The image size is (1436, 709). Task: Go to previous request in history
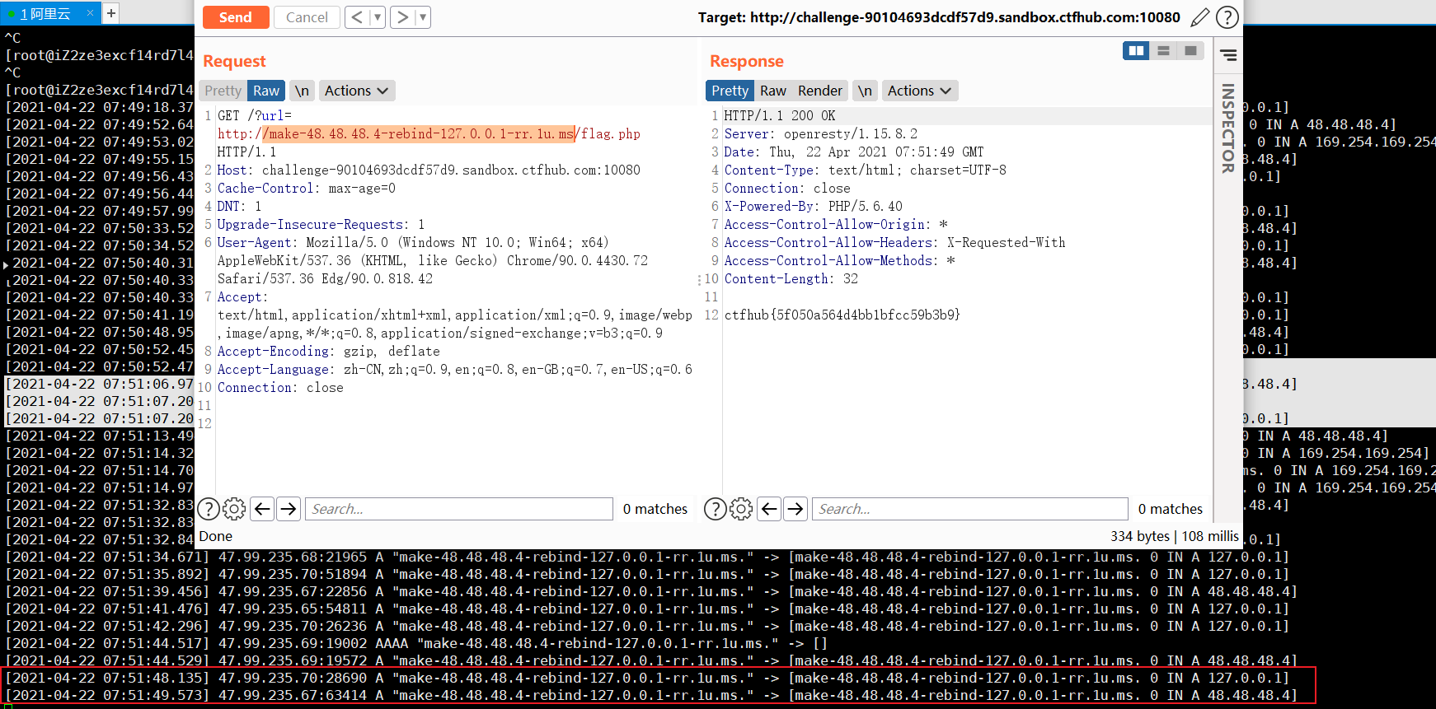pyautogui.click(x=357, y=17)
